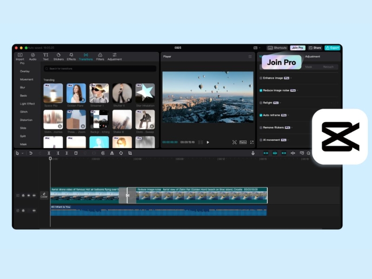This screenshot has width=372, height=279.
Task: Click the undo arrow in timeline toolbar
Action: (x=31, y=153)
